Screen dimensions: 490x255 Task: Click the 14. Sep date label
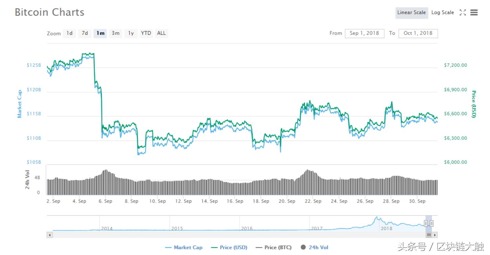[209, 201]
